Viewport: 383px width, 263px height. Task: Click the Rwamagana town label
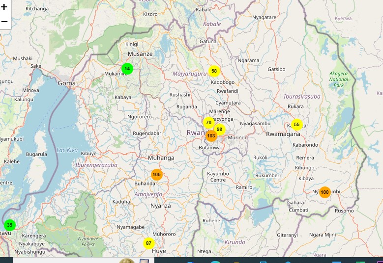click(283, 134)
